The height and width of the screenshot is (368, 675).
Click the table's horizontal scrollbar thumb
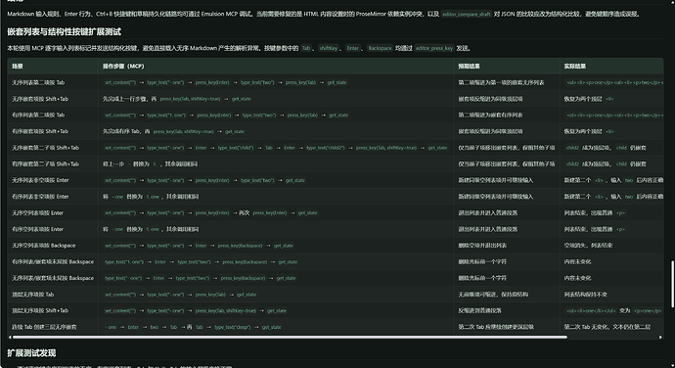click(290, 337)
